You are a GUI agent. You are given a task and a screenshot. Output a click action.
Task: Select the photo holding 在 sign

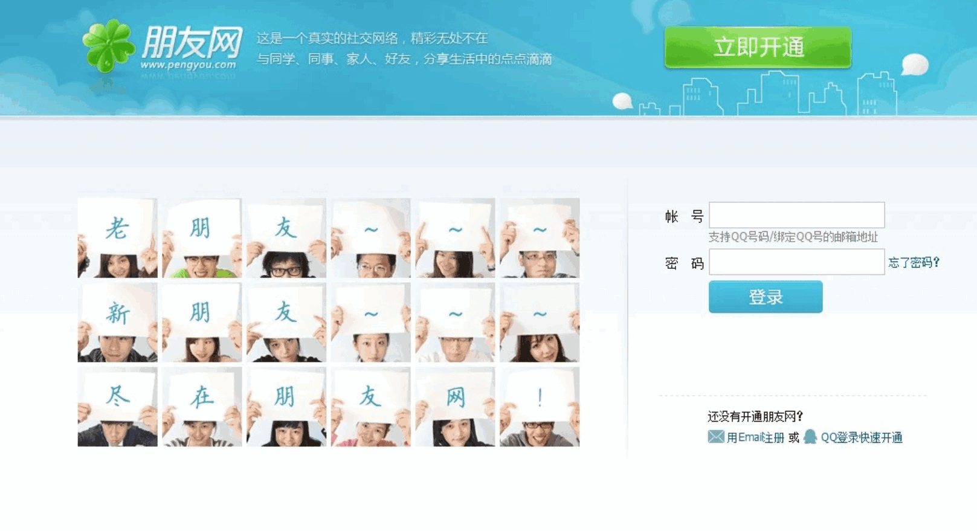[x=202, y=407]
